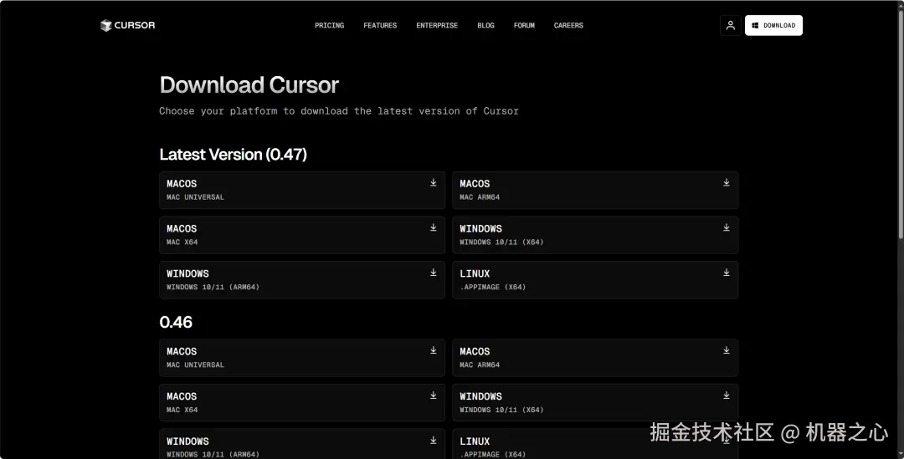Viewport: 904px width, 459px height.
Task: Download icon for 0.47 macOS Mac ARM64
Action: tap(727, 182)
